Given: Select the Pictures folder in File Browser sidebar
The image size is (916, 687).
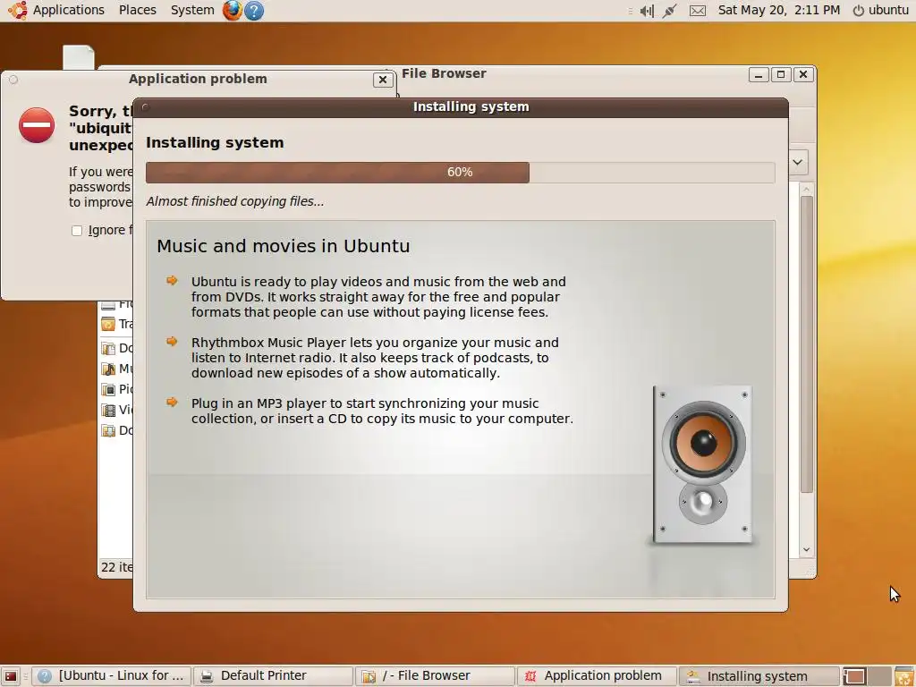Looking at the screenshot, I should [x=117, y=389].
